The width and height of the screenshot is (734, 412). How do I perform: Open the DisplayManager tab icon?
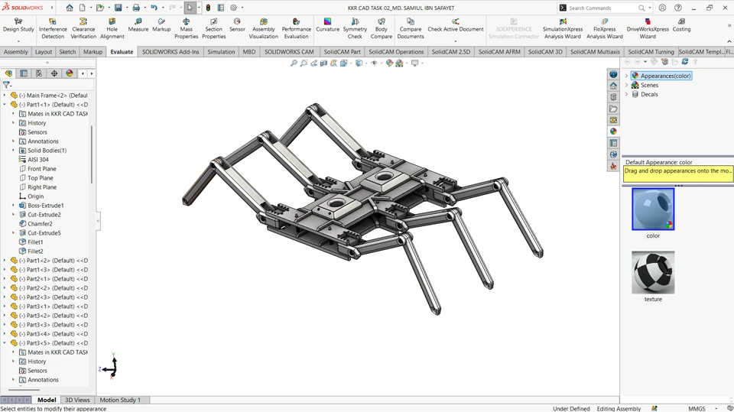pyautogui.click(x=70, y=73)
